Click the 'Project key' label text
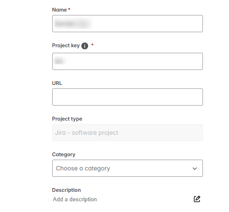The width and height of the screenshot is (229, 212). coord(66,45)
